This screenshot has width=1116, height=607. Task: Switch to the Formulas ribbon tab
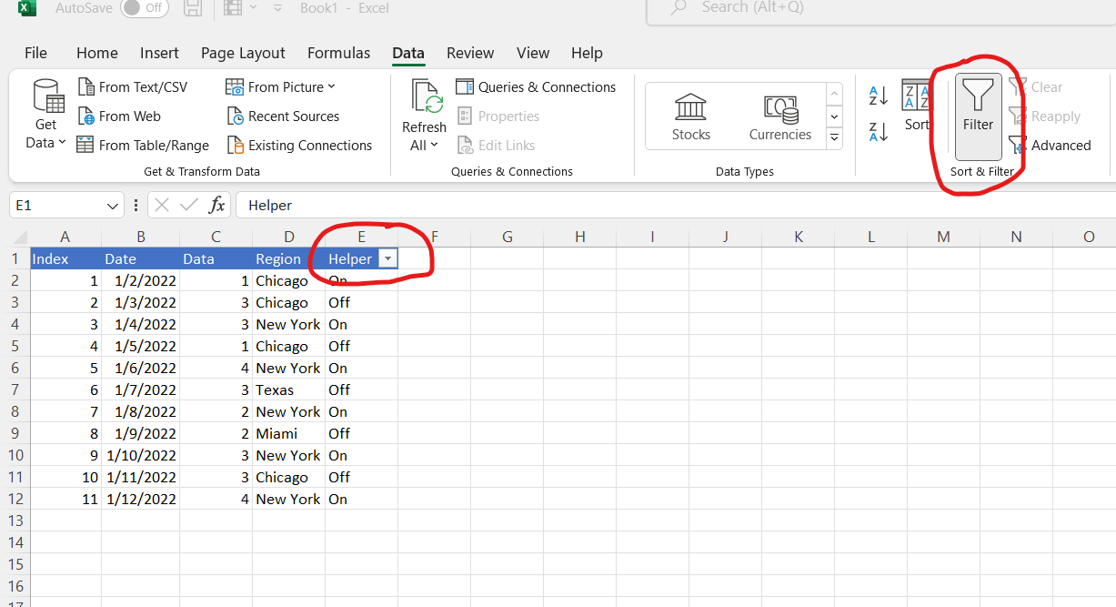(338, 53)
